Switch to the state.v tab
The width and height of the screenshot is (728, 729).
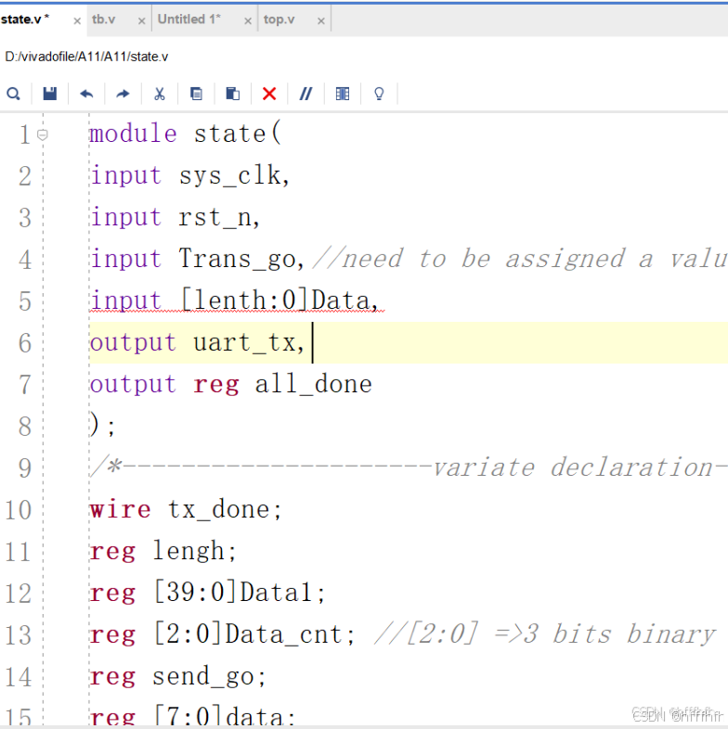tap(25, 19)
